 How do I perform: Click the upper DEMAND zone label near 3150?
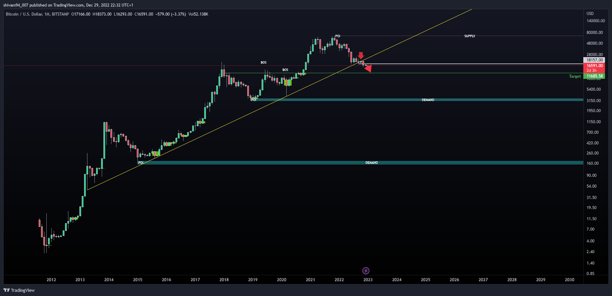[x=428, y=100]
